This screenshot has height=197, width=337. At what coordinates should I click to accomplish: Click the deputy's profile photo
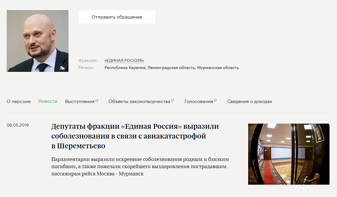[x=38, y=41]
